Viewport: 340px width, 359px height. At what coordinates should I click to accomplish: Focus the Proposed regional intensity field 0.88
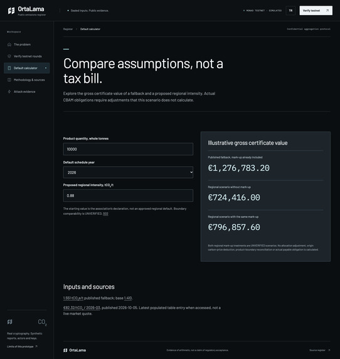click(x=128, y=195)
